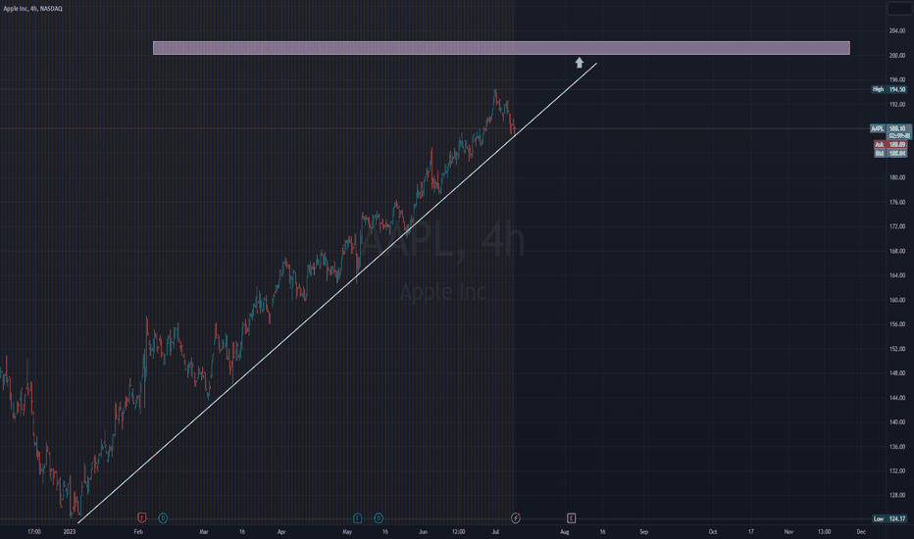
Task: Click the Mar label on time axis
Action: point(203,531)
